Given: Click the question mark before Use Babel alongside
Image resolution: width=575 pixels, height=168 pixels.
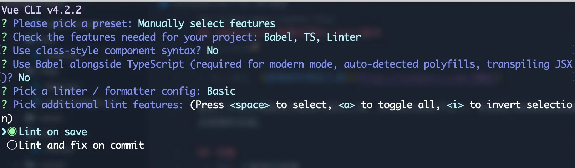Looking at the screenshot, I should point(4,64).
